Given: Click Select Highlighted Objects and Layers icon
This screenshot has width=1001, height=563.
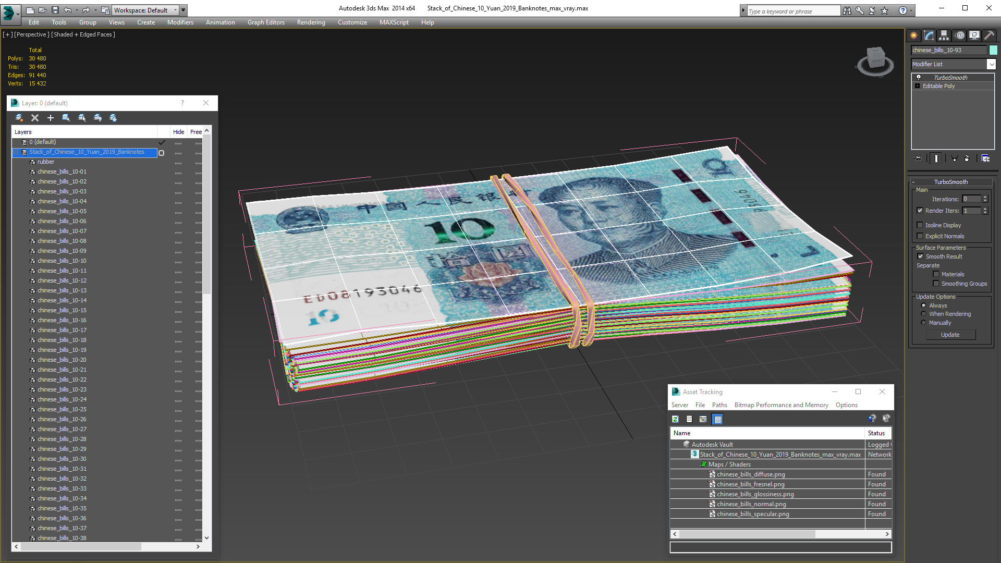Looking at the screenshot, I should click(66, 118).
